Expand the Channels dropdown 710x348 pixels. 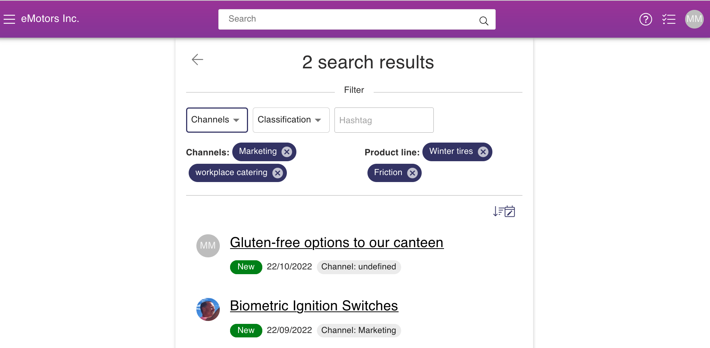pos(217,120)
